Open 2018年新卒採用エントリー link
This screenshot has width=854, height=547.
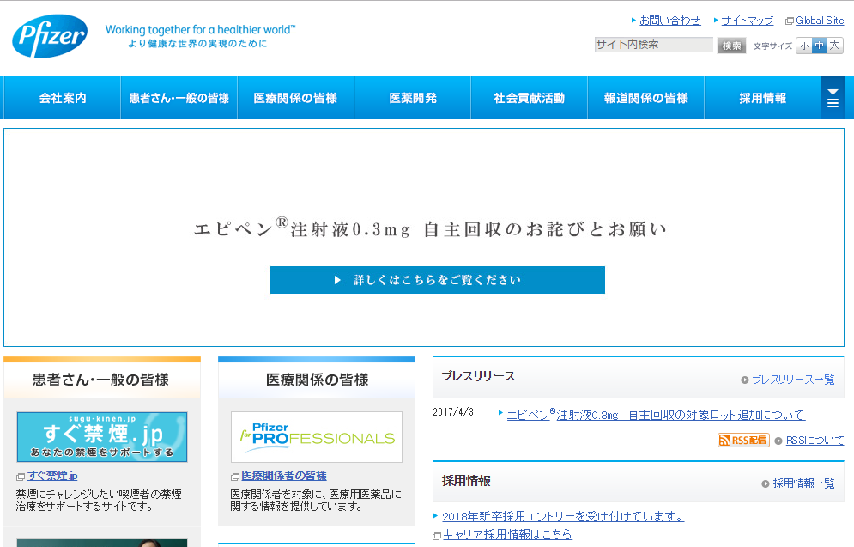(x=563, y=516)
